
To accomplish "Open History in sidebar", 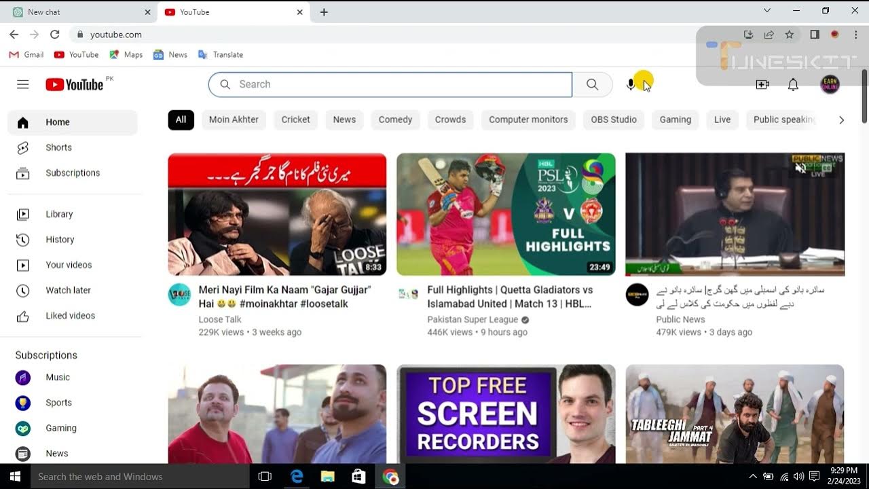I will click(x=73, y=239).
